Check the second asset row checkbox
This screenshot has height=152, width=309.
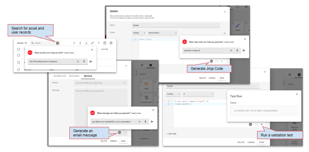pos(19,62)
